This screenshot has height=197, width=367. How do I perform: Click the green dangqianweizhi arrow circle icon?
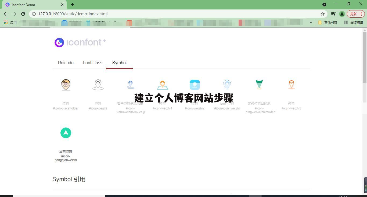pos(66,133)
